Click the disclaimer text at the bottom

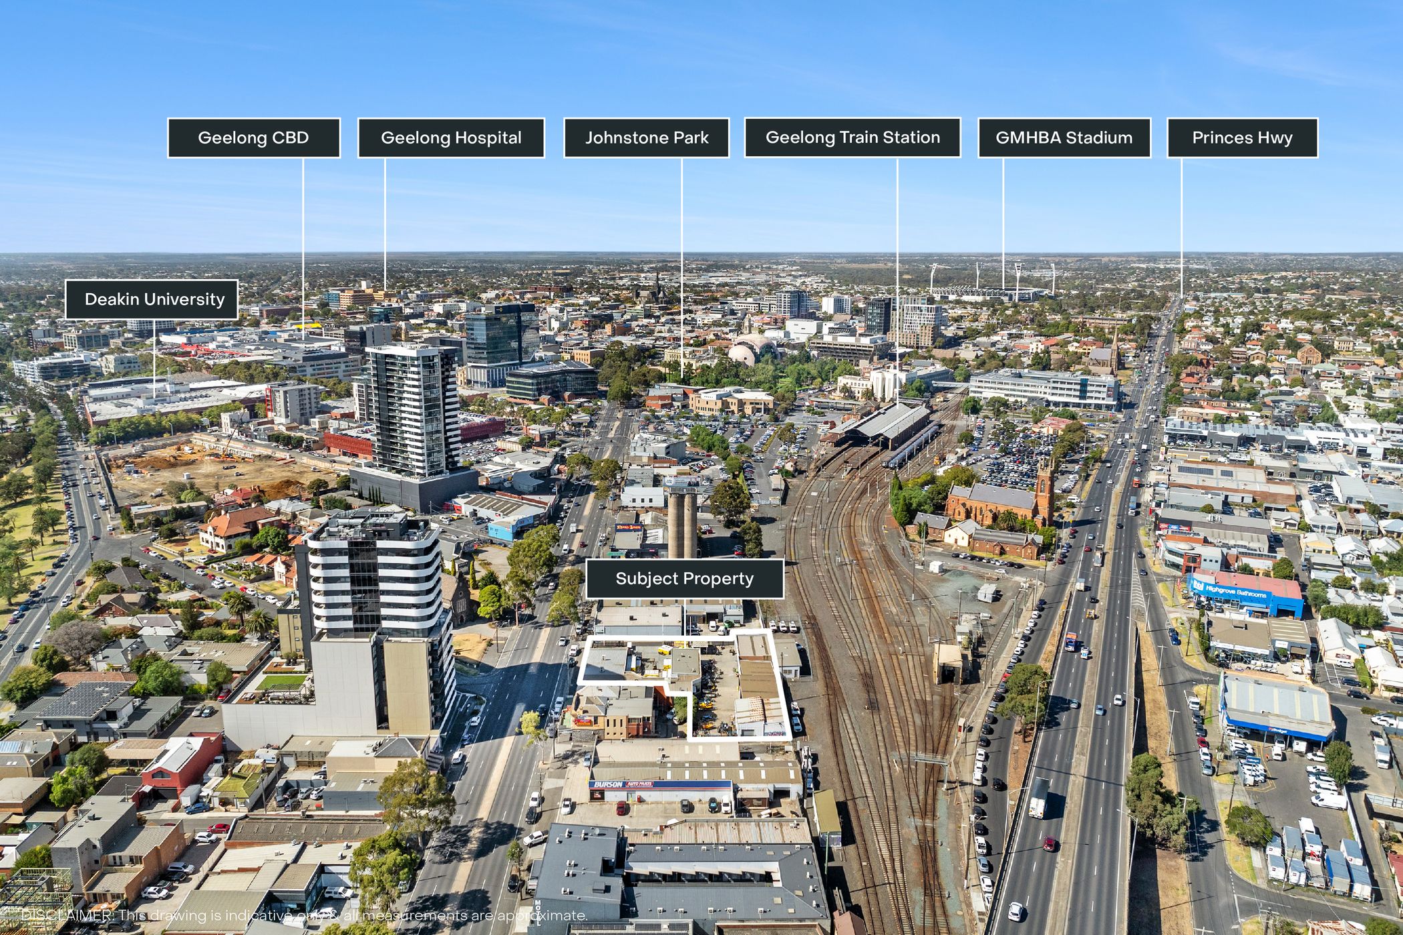pos(304,915)
